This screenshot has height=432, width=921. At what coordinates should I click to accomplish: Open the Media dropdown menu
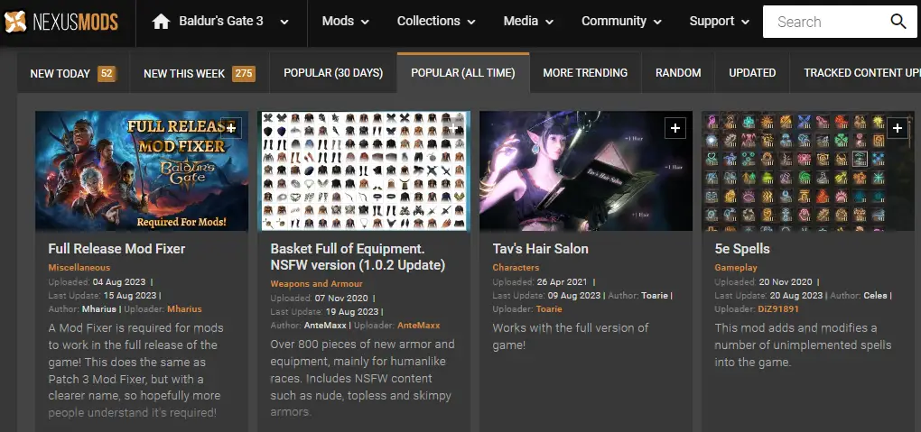tap(528, 22)
